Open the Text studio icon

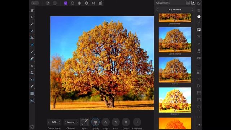(199, 51)
